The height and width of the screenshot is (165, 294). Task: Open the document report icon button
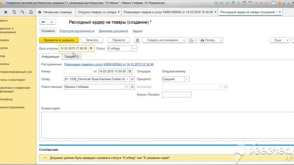137,40
